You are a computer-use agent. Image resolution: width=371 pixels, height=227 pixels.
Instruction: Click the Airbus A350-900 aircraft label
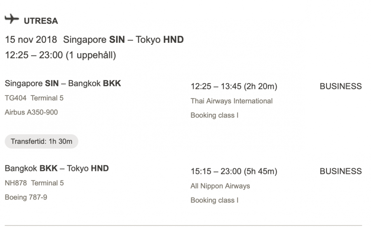coord(31,112)
